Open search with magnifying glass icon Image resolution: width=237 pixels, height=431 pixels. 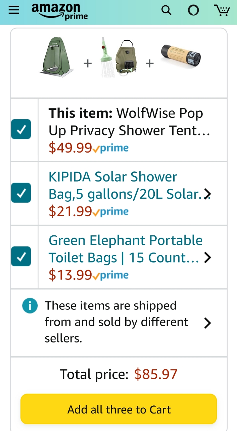coord(166,10)
